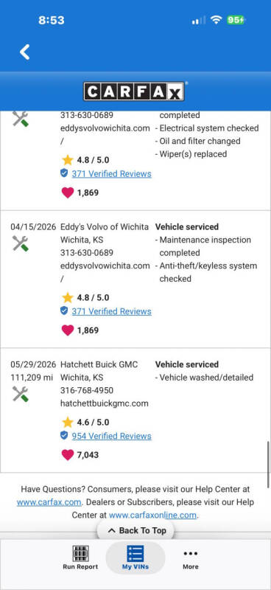Open Run Report tab
This screenshot has height=590, width=271.
click(x=80, y=558)
